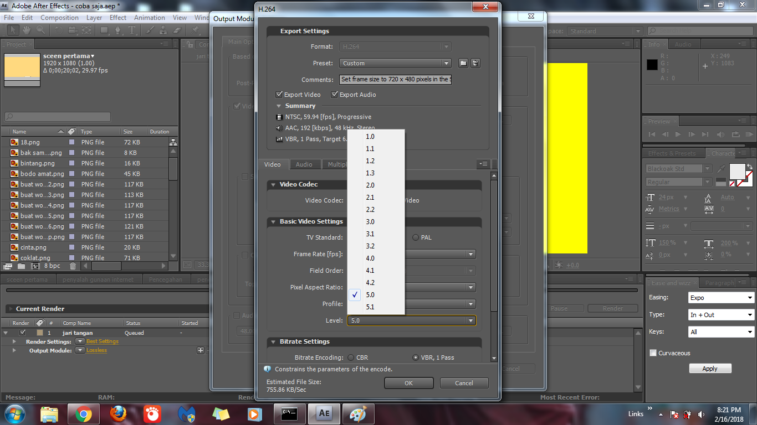The image size is (757, 425).
Task: Select the PAL TV standard radio button
Action: (x=416, y=237)
